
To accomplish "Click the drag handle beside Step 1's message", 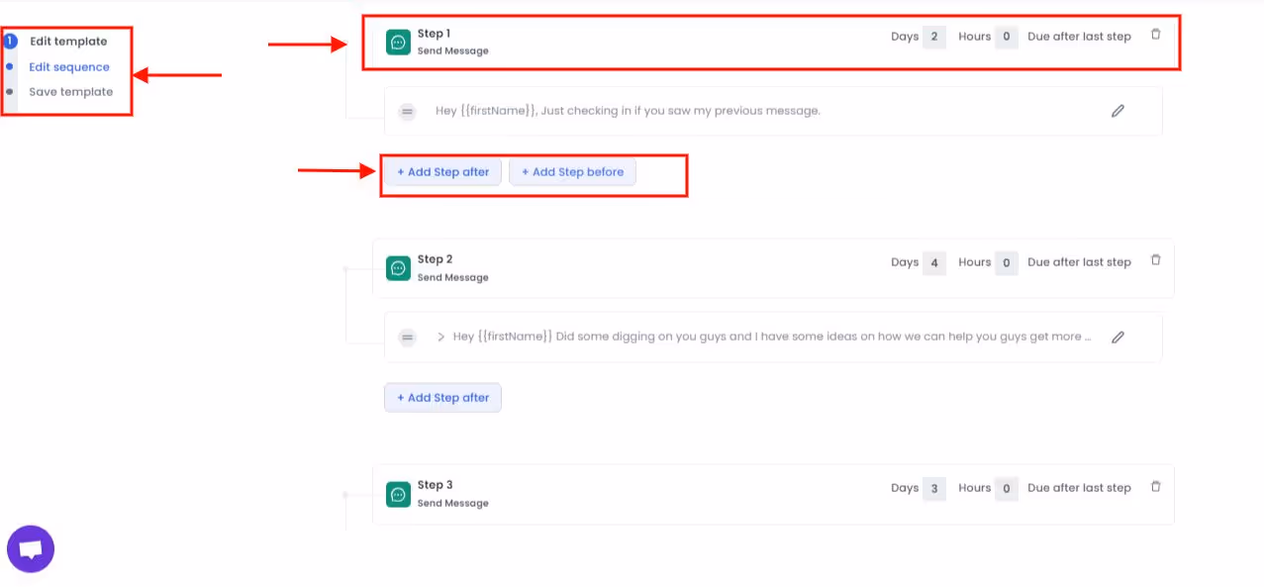I will [x=407, y=111].
